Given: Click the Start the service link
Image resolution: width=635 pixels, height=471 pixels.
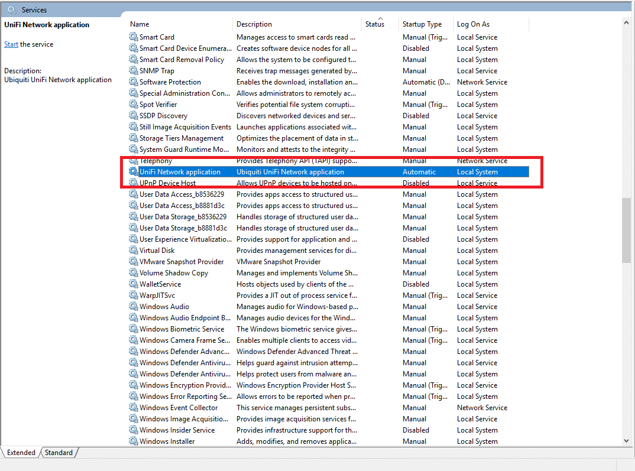Looking at the screenshot, I should point(11,44).
